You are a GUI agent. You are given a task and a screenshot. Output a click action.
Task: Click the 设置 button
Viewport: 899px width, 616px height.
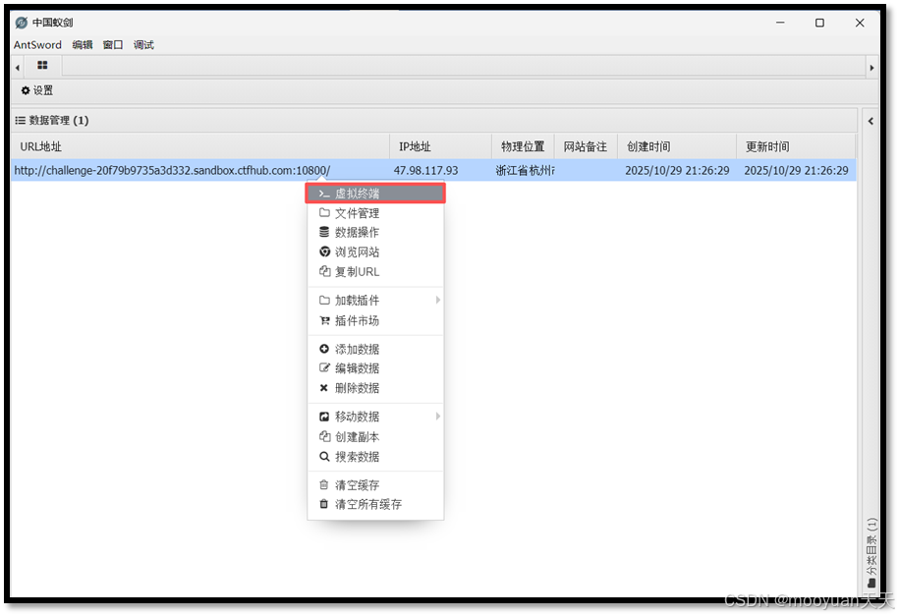click(x=37, y=90)
